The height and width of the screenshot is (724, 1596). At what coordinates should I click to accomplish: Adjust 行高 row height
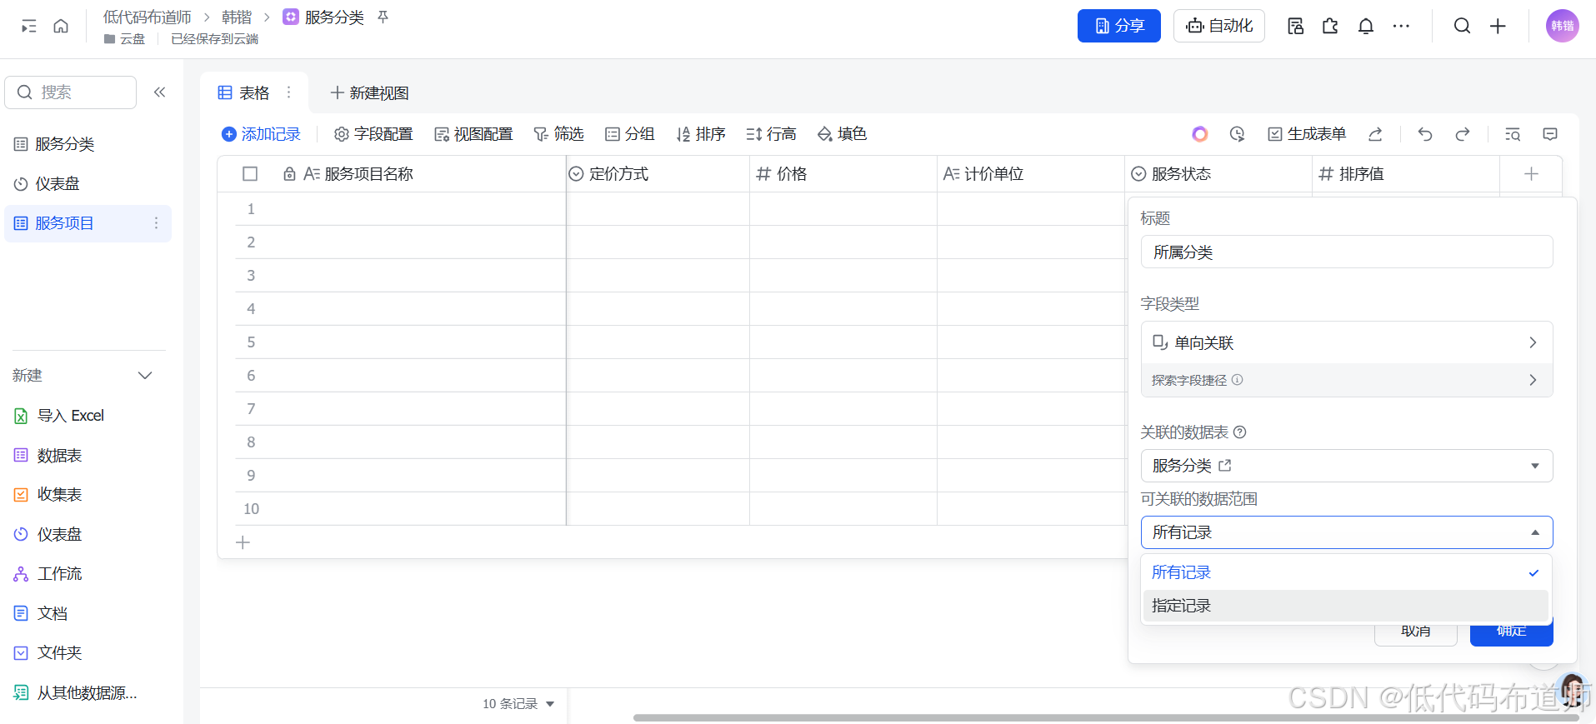pos(771,134)
